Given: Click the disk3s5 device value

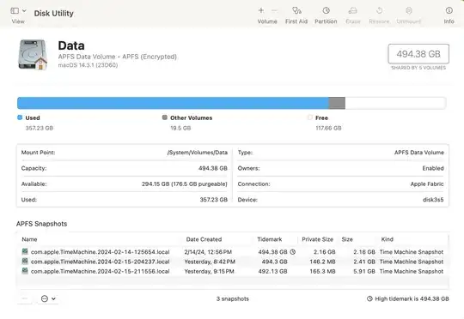Looking at the screenshot, I should (x=433, y=200).
